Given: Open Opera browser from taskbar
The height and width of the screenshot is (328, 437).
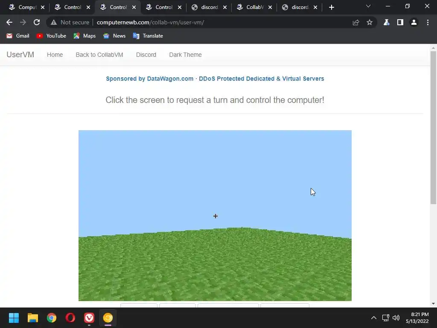Looking at the screenshot, I should pyautogui.click(x=70, y=318).
